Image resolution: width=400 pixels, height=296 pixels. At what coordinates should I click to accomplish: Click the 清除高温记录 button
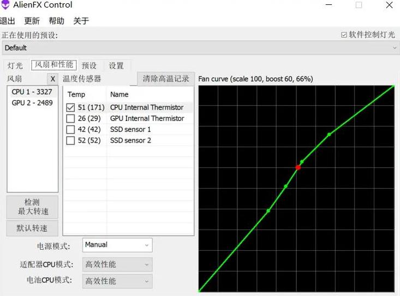166,78
